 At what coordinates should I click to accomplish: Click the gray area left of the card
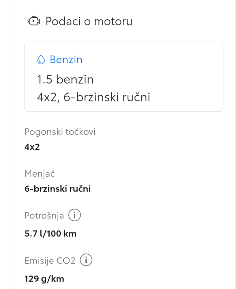coord(6,144)
